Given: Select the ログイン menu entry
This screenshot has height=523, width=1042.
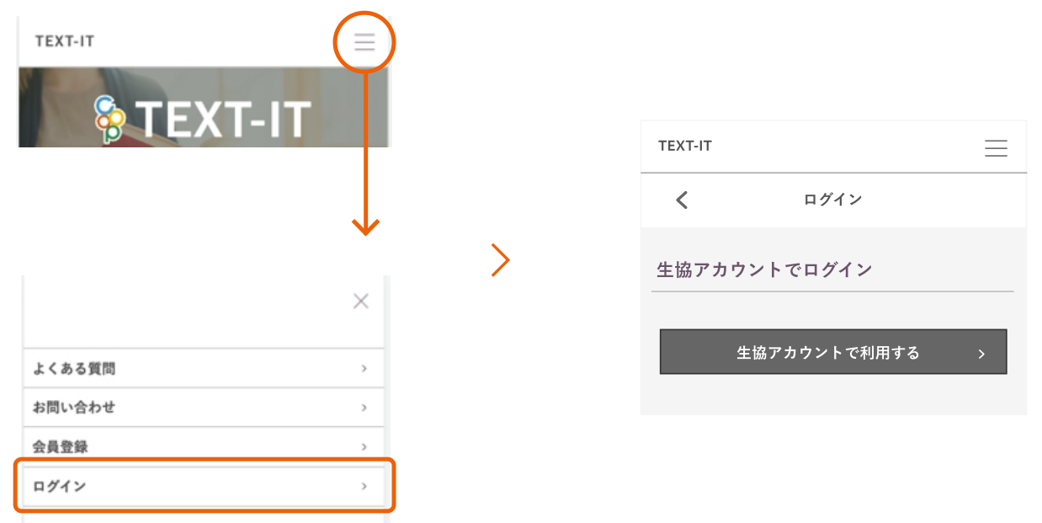Looking at the screenshot, I should 59,486.
